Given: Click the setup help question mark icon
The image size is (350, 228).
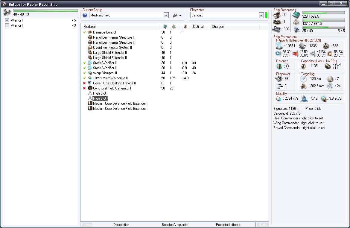Looking at the screenshot, I should click(85, 15).
